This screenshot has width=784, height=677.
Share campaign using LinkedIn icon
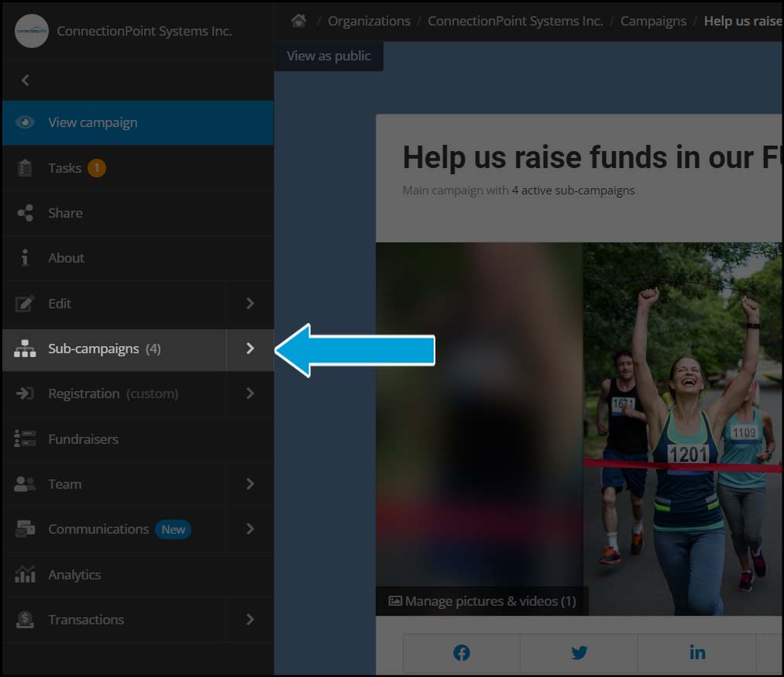pyautogui.click(x=697, y=653)
